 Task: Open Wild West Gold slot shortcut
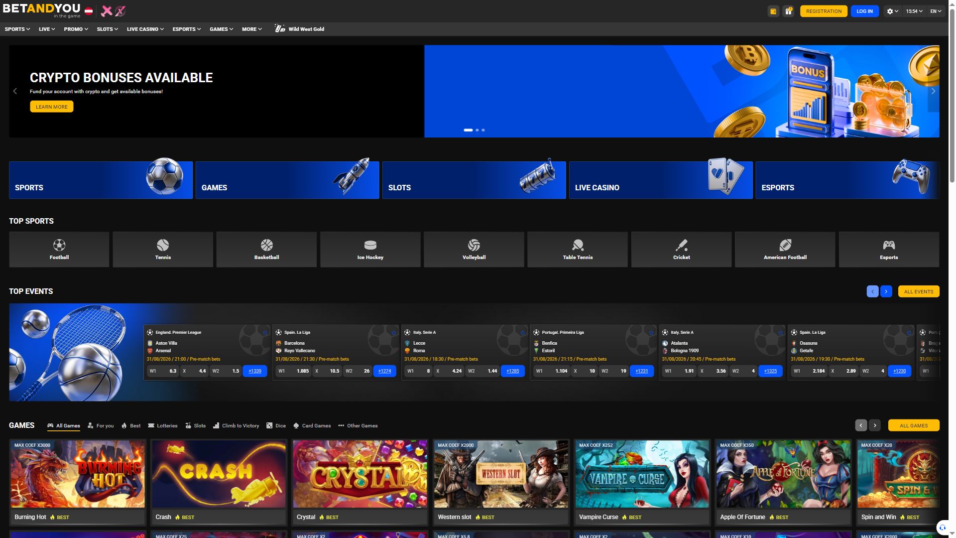(299, 29)
